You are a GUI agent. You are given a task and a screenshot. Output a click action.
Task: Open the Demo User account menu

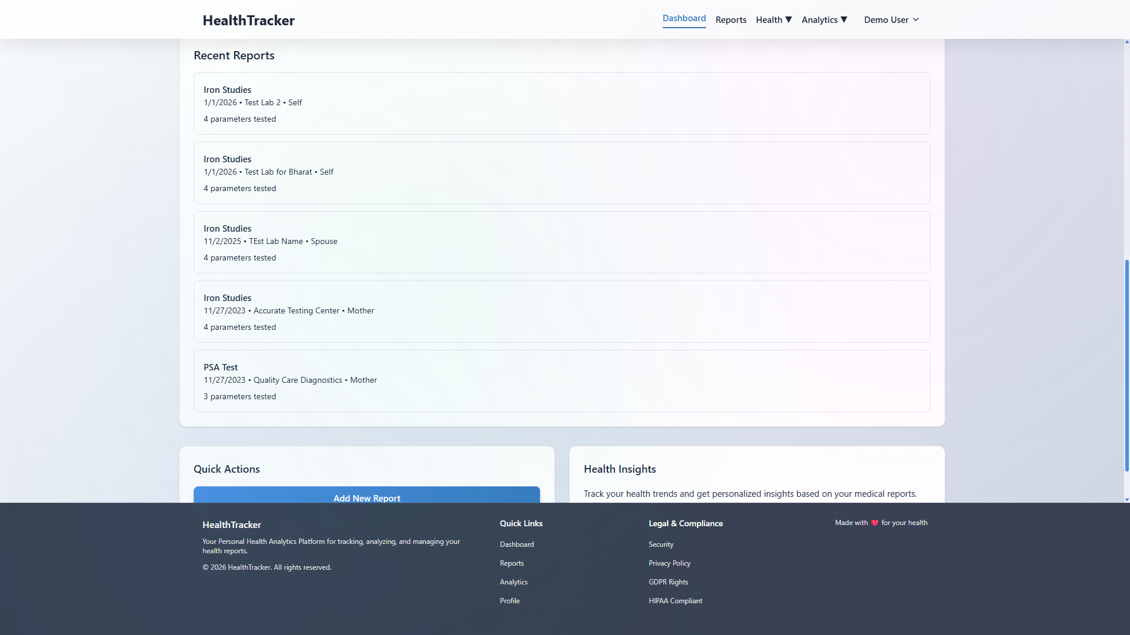pos(890,20)
